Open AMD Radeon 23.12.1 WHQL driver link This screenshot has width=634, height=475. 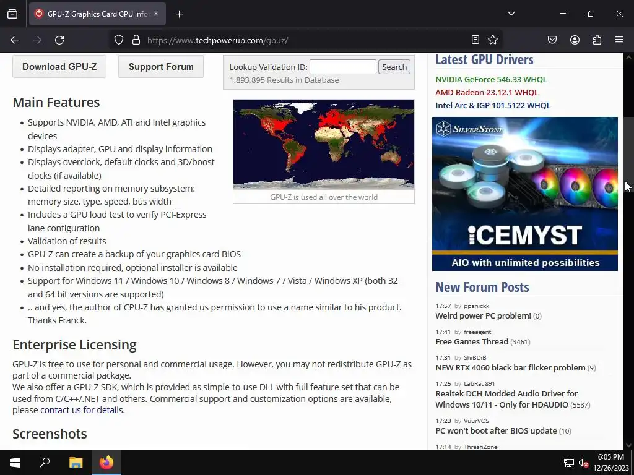point(487,92)
